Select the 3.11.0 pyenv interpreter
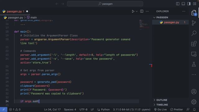The image size is (199, 112). (132, 110)
